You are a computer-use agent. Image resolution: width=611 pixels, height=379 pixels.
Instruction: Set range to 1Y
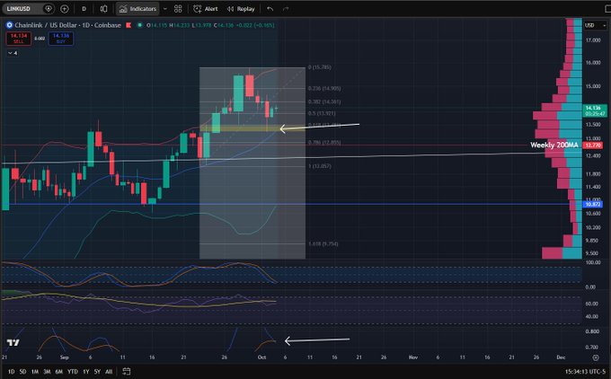(85, 372)
